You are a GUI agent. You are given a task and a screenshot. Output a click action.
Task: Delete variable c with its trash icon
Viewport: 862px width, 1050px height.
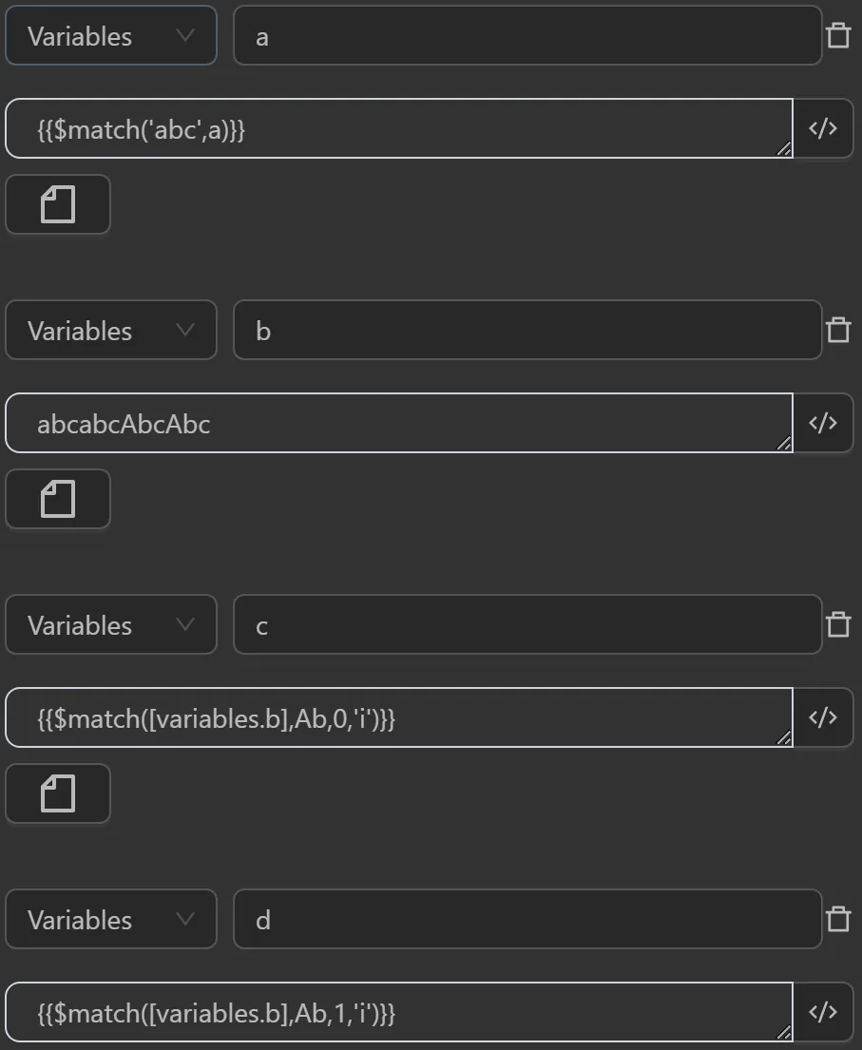837,625
